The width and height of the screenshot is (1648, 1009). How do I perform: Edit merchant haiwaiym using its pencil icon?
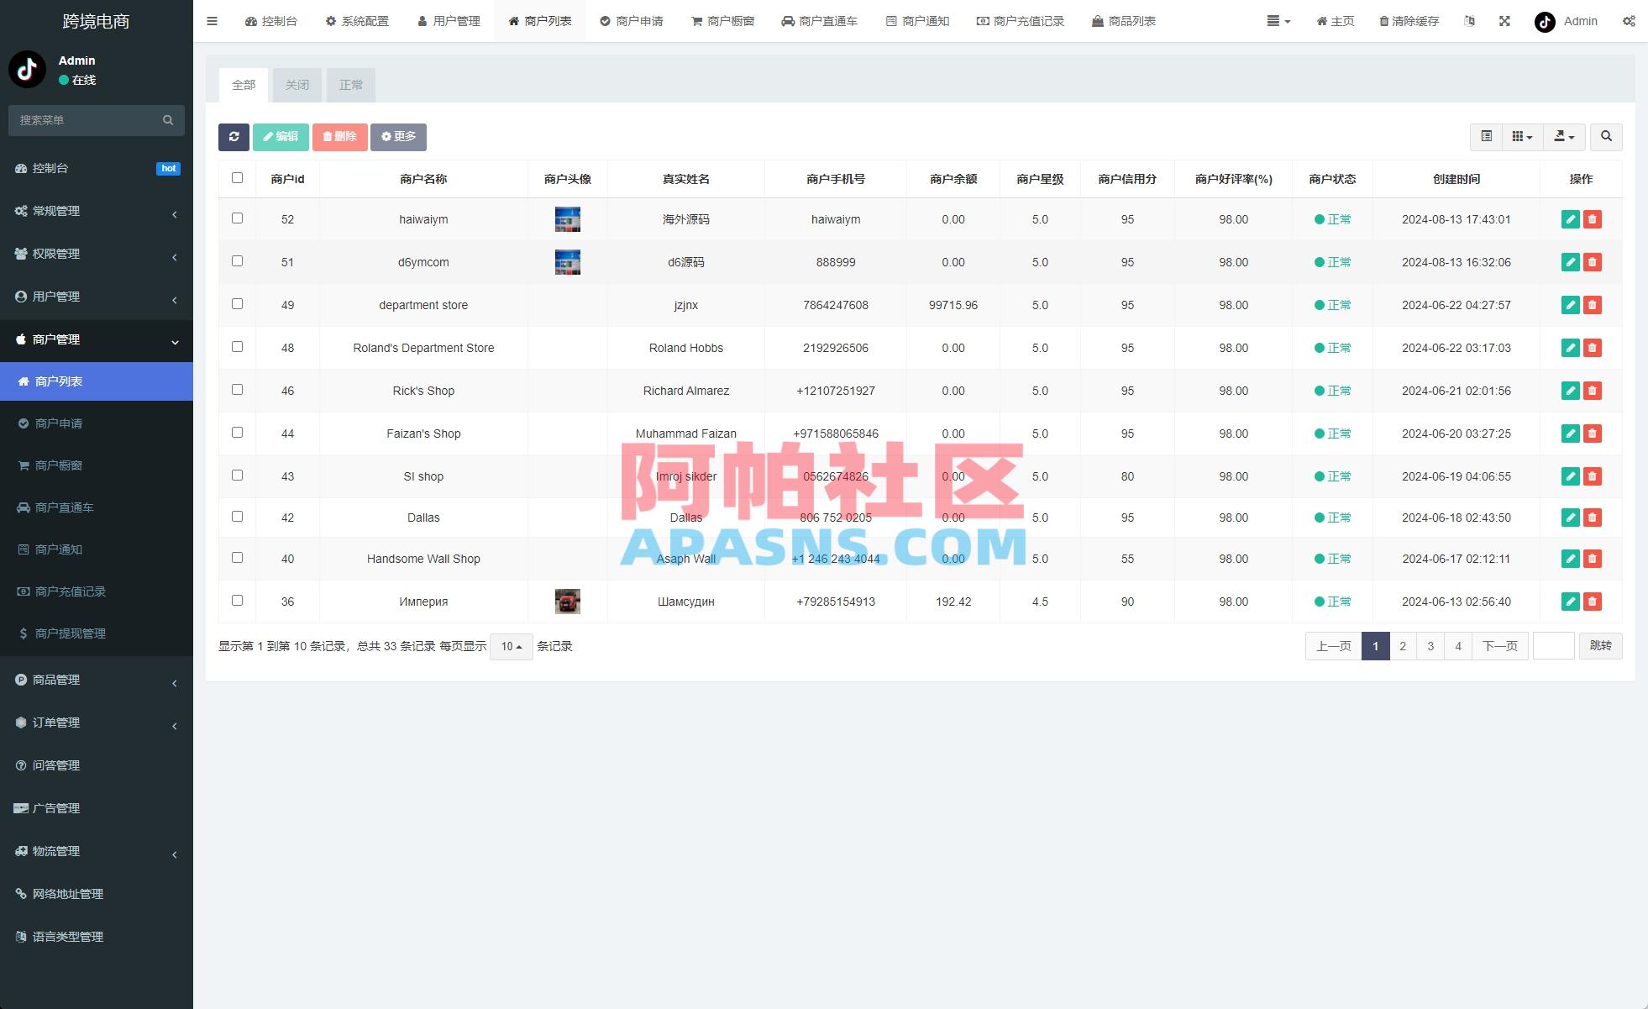point(1570,219)
